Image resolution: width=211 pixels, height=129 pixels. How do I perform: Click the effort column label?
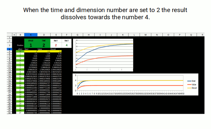20,49
